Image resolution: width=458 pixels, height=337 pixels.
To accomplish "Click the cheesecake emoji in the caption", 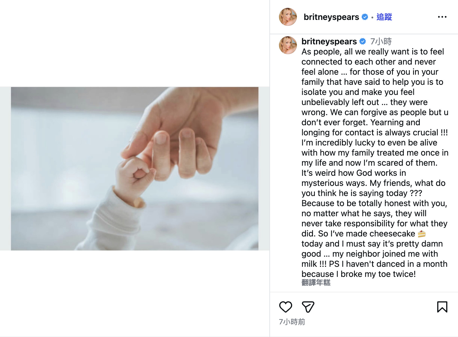I will pyautogui.click(x=422, y=234).
